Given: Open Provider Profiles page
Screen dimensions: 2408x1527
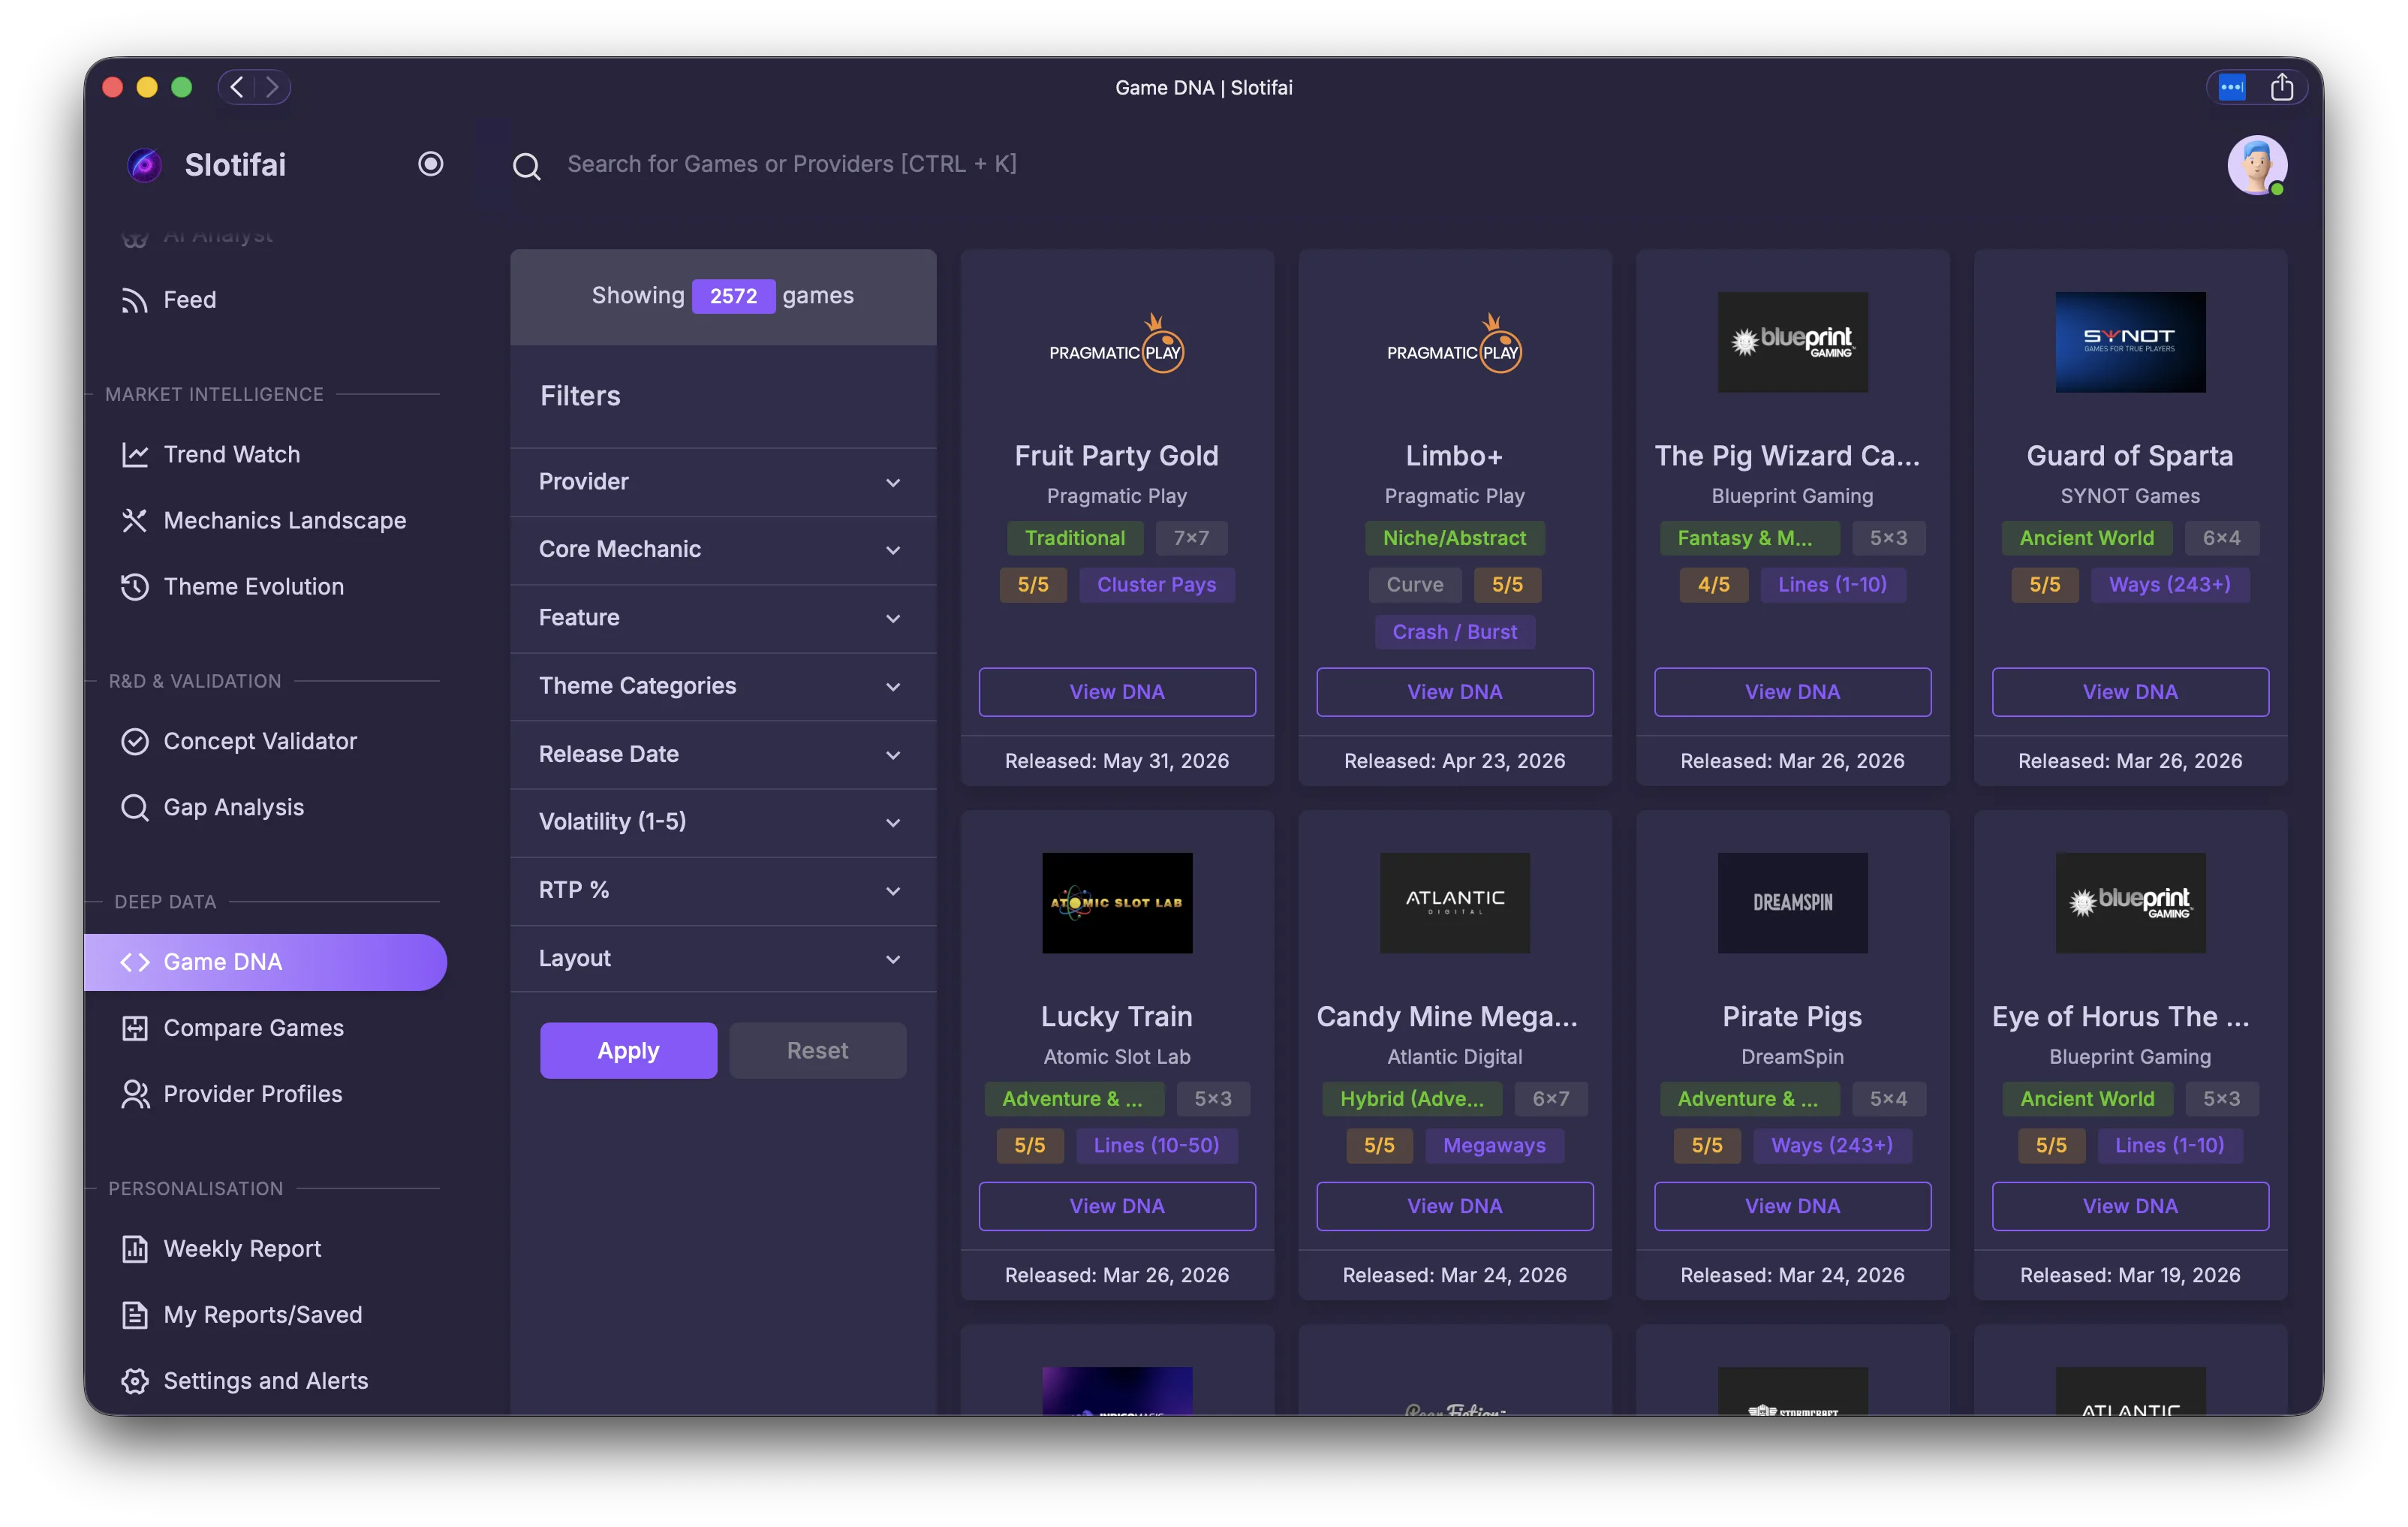Looking at the screenshot, I should pyautogui.click(x=265, y=1094).
